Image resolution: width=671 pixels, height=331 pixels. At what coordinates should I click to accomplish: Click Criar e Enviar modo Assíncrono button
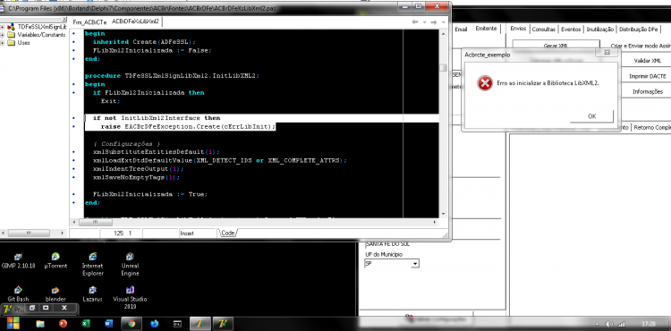(x=641, y=46)
